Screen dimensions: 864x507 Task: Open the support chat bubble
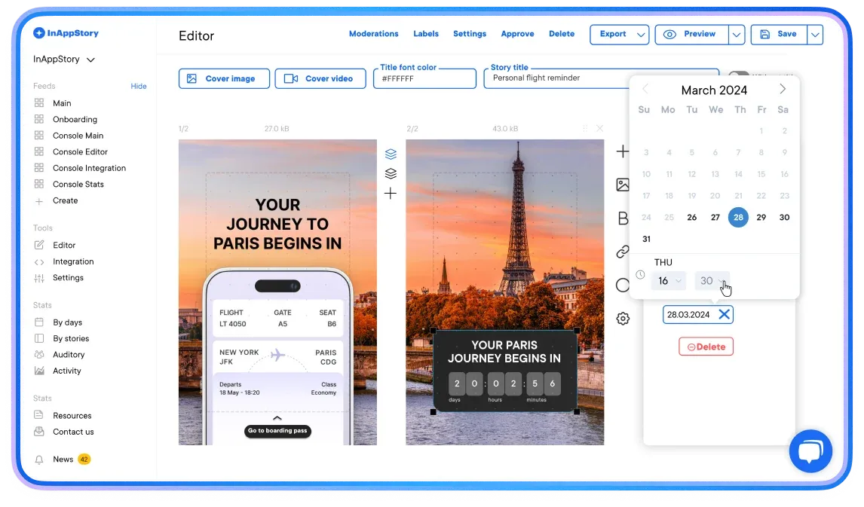(810, 450)
